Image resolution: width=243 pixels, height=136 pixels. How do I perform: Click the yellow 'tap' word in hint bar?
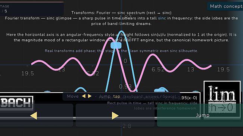point(116,96)
